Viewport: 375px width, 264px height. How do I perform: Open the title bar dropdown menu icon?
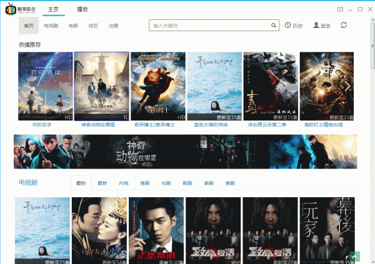340,9
